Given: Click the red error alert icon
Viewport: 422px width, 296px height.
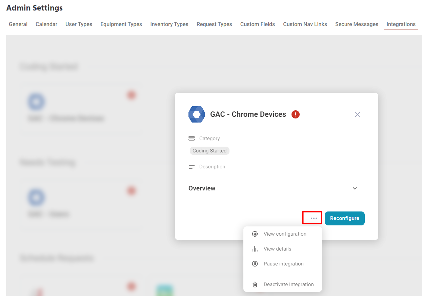Looking at the screenshot, I should (296, 114).
